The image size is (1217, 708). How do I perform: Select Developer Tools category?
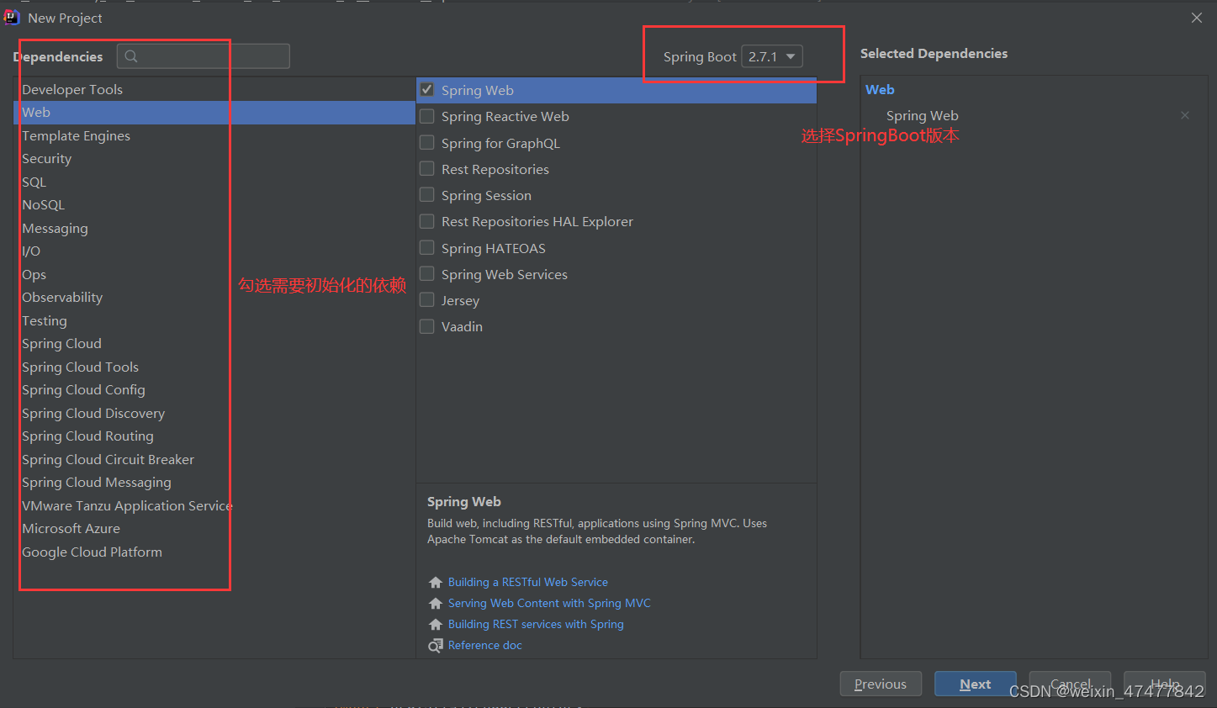click(214, 89)
